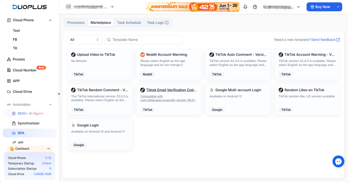The height and width of the screenshot is (182, 348).
Task: Click the TikTok icon on Upload Video card
Action: [x=73, y=55]
